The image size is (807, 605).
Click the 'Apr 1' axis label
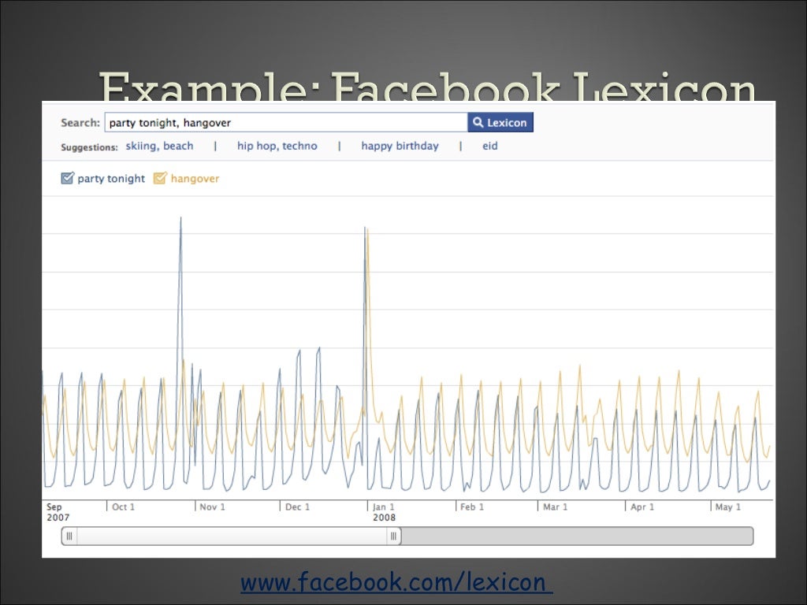(642, 507)
